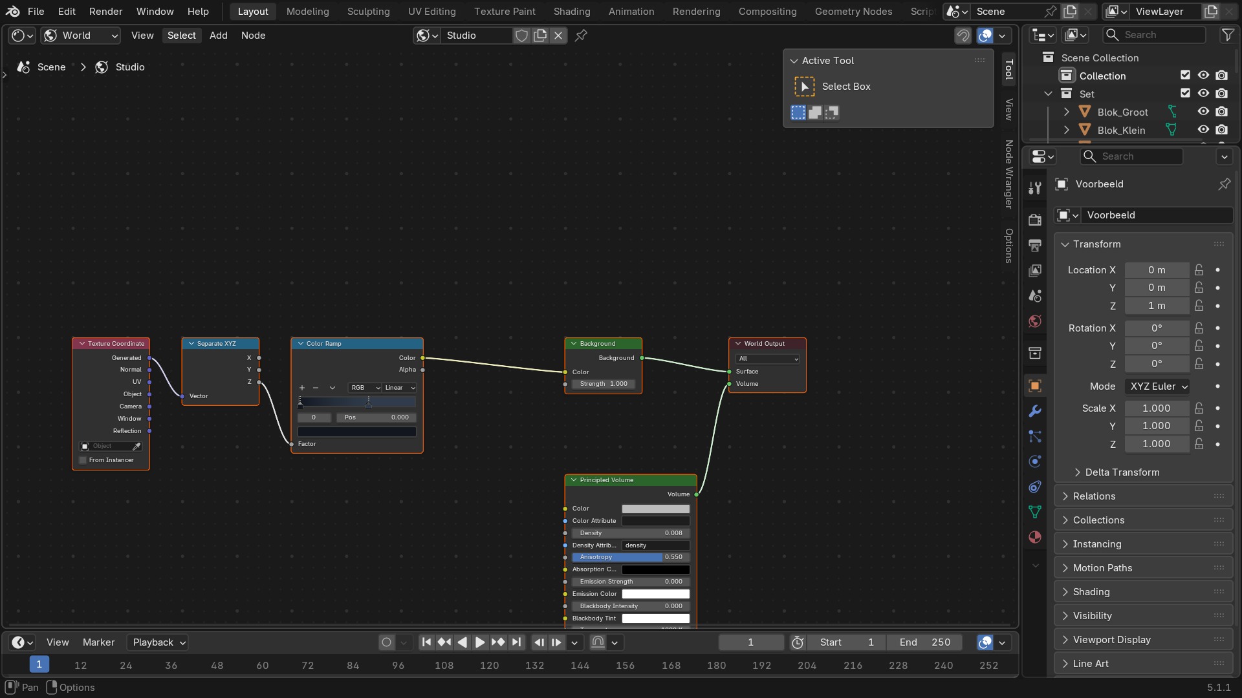Screen dimensions: 1242x698
Task: Open the Scene properties tab icon
Action: tap(1035, 296)
